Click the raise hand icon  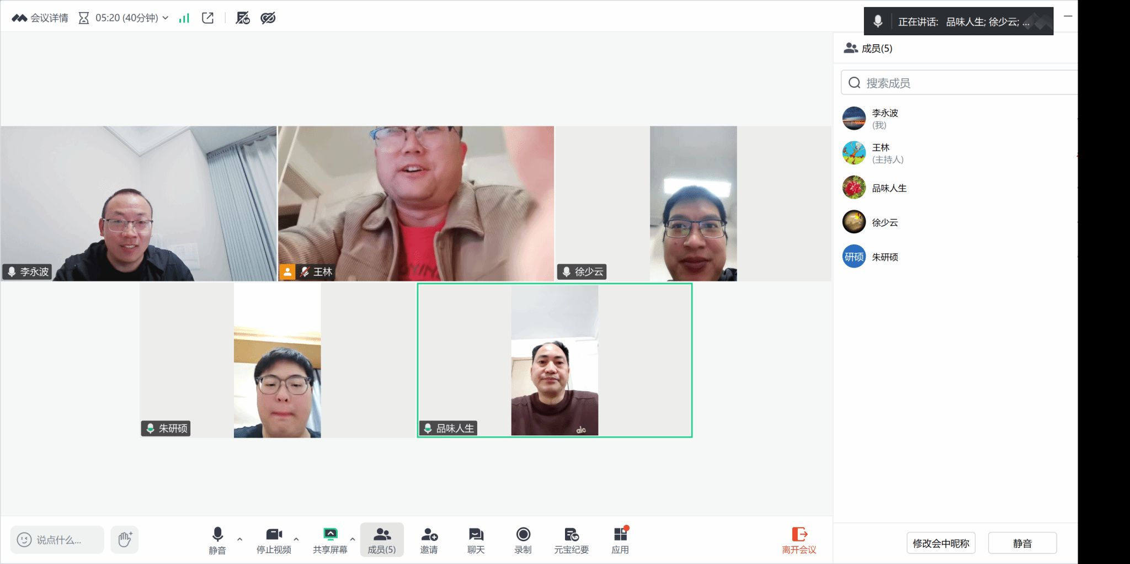pyautogui.click(x=125, y=539)
